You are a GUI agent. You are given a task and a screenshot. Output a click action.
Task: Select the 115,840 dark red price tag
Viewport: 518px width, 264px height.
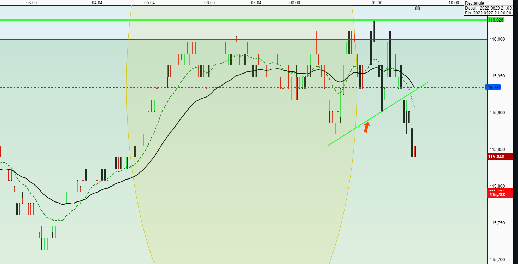[x=500, y=157]
